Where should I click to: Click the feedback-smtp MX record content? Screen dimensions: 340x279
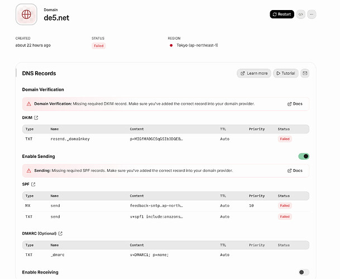(156, 205)
